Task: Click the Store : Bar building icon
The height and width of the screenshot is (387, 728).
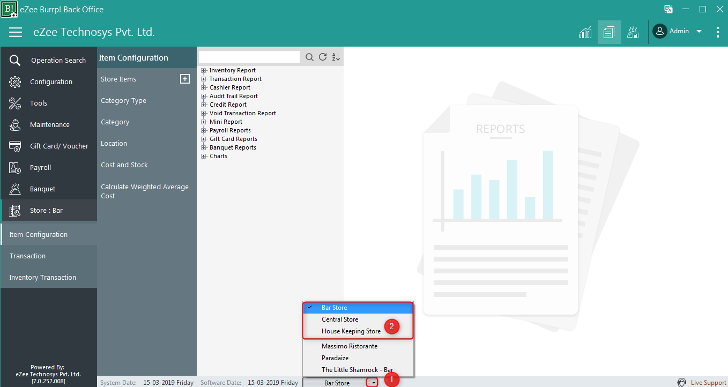Action: (15, 210)
